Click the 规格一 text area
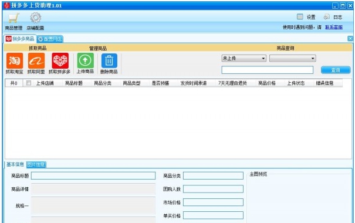 [x=93, y=205]
